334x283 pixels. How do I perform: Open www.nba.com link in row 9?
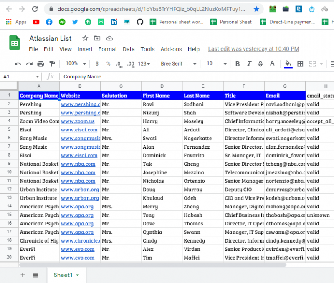78,164
